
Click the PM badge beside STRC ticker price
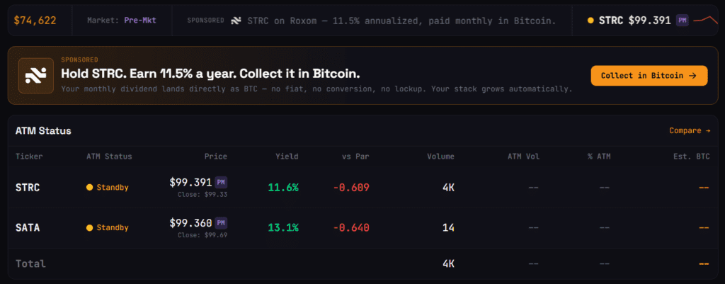682,21
